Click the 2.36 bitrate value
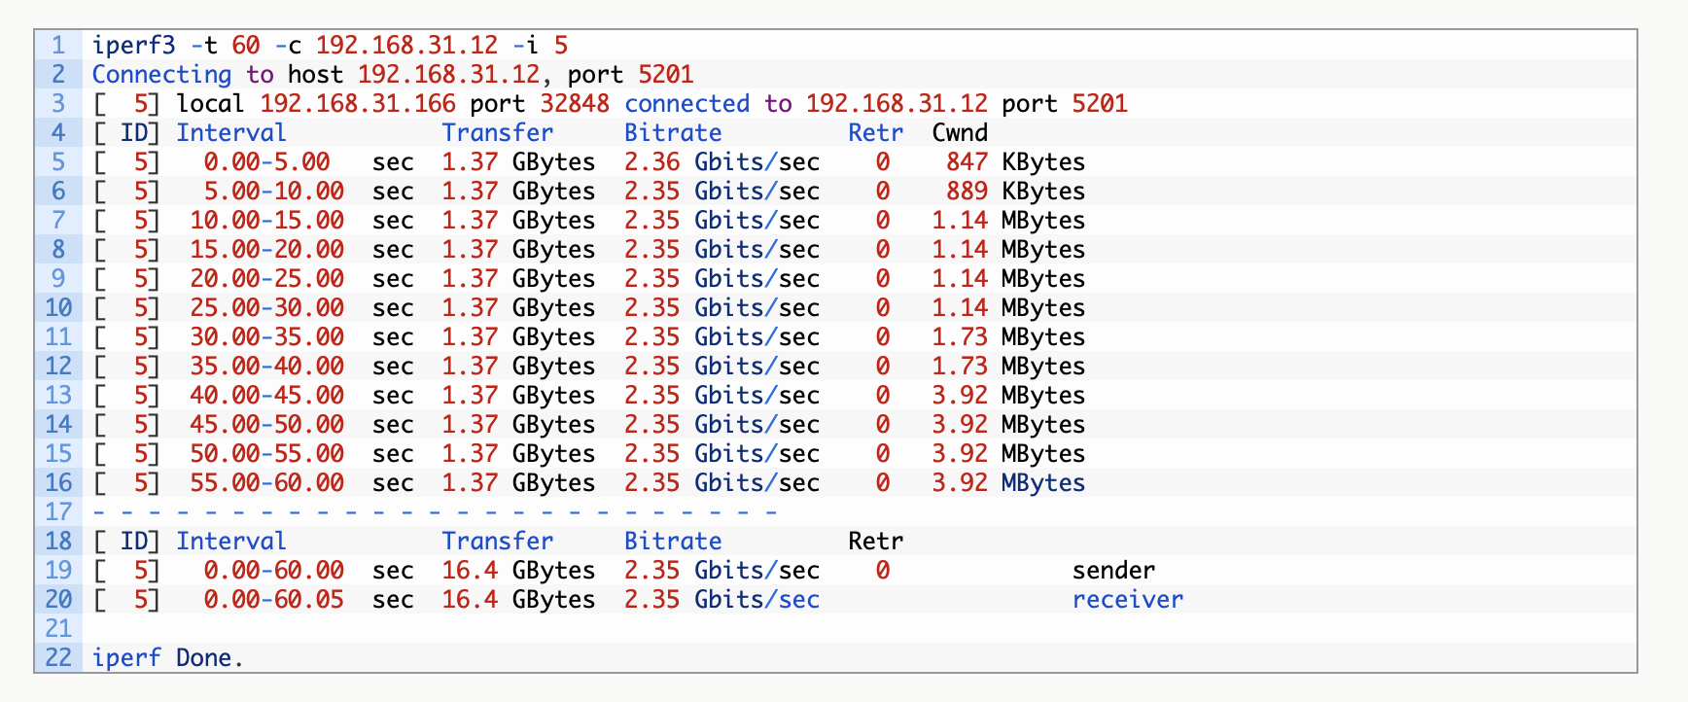The width and height of the screenshot is (1688, 702). (651, 162)
